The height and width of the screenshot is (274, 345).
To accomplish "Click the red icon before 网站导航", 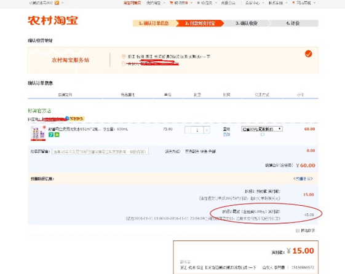I will [293, 3].
